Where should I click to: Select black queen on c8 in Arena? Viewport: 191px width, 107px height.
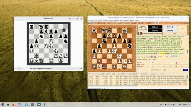[104, 31]
